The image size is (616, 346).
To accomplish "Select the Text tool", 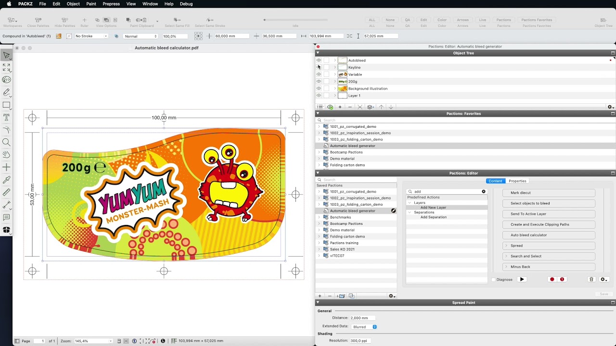I will pyautogui.click(x=6, y=117).
